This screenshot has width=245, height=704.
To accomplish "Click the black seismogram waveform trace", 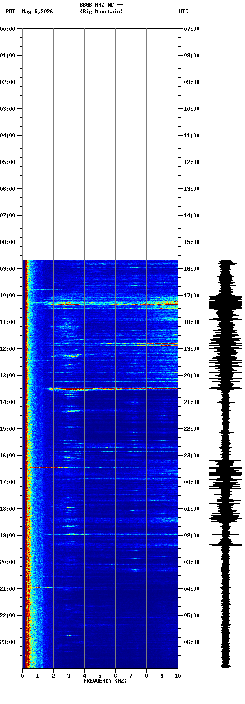I will tap(226, 464).
